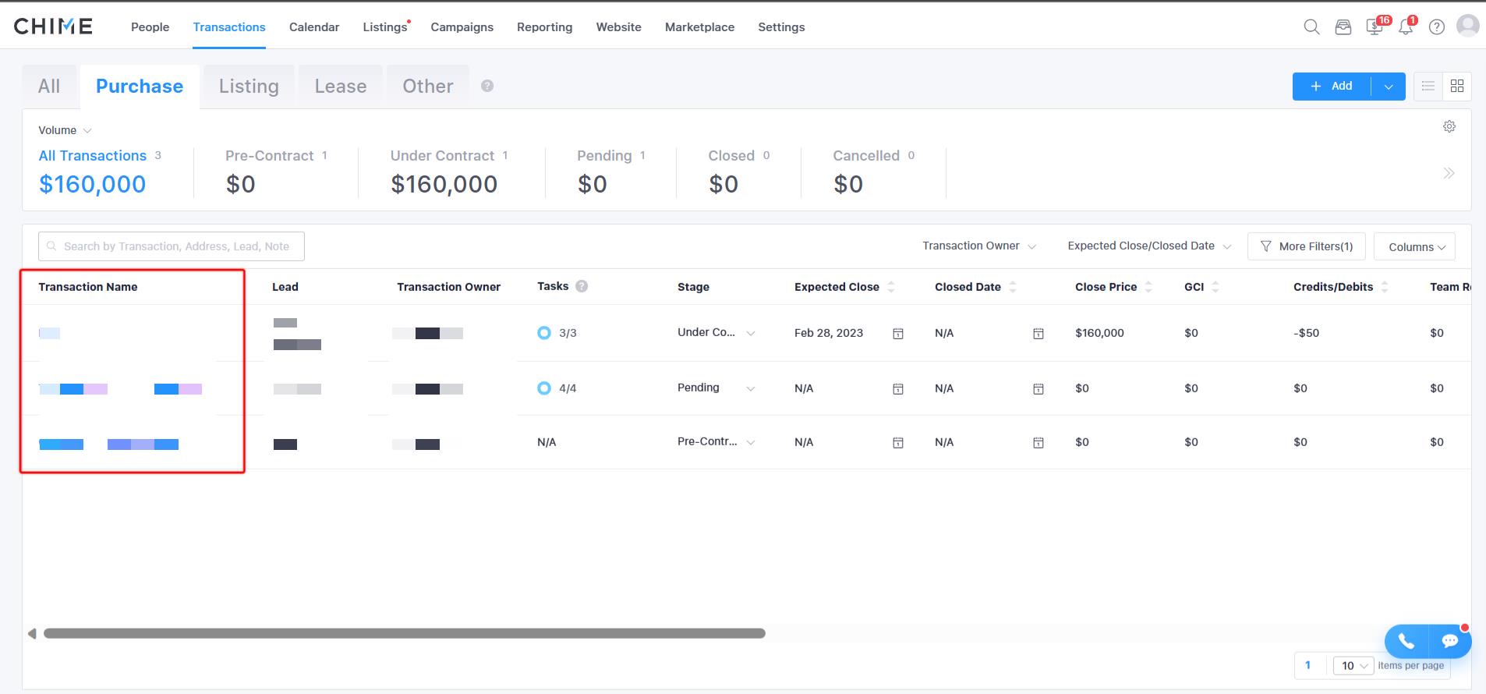Open the user profile avatar
This screenshot has width=1486, height=694.
(1468, 26)
